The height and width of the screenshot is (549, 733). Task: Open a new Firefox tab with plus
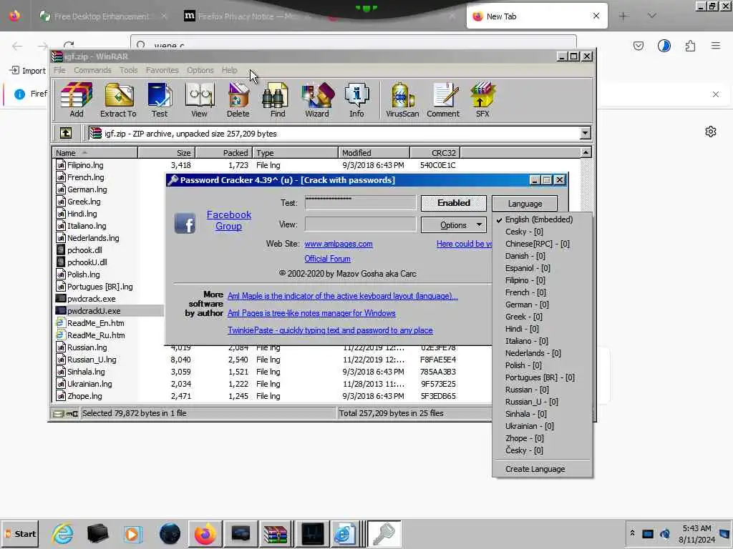623,16
